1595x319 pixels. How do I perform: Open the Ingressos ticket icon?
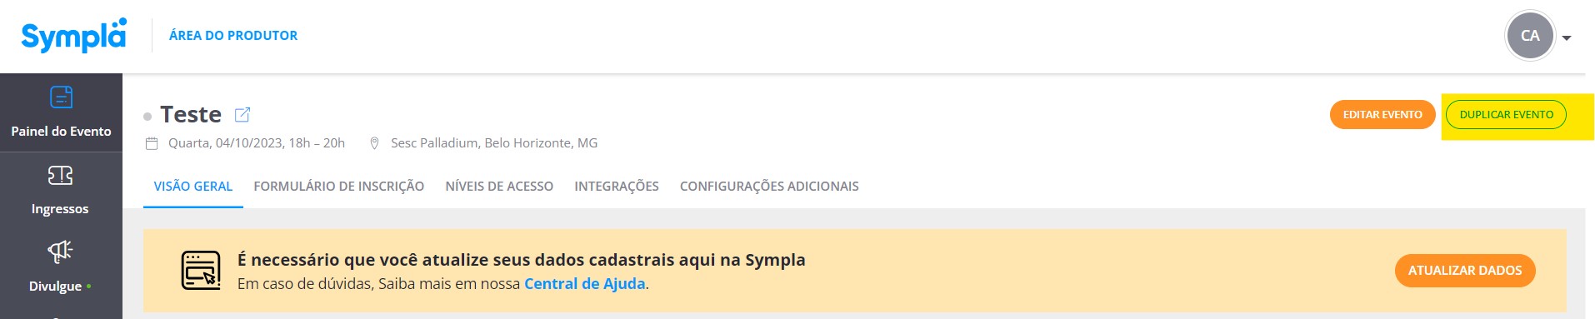point(60,175)
